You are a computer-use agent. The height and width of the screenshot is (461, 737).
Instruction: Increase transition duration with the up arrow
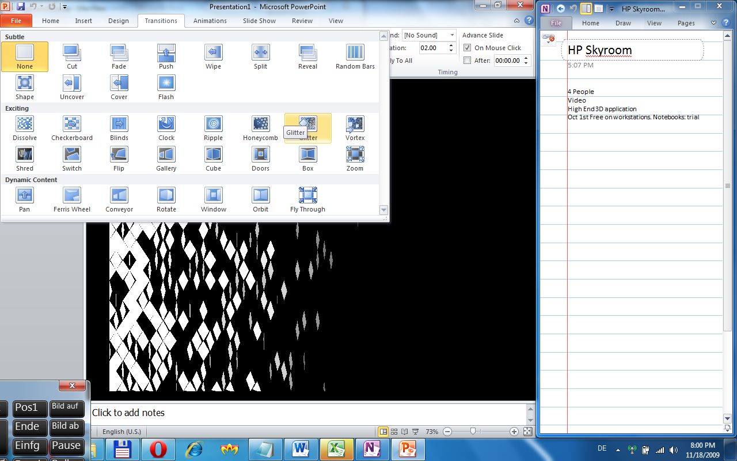(450, 45)
